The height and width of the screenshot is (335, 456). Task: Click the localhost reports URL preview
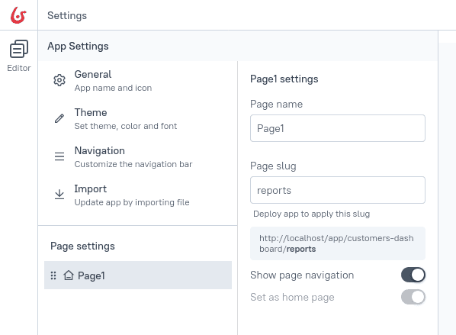point(338,243)
